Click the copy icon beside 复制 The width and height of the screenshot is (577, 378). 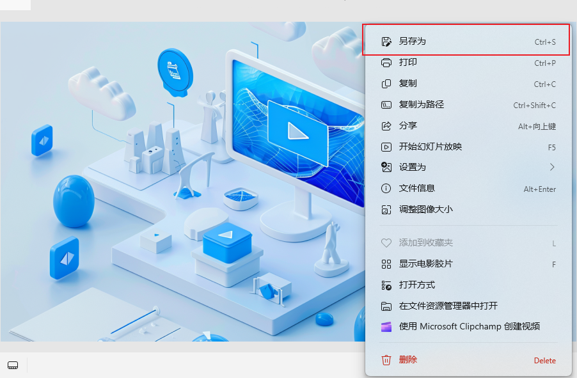386,84
